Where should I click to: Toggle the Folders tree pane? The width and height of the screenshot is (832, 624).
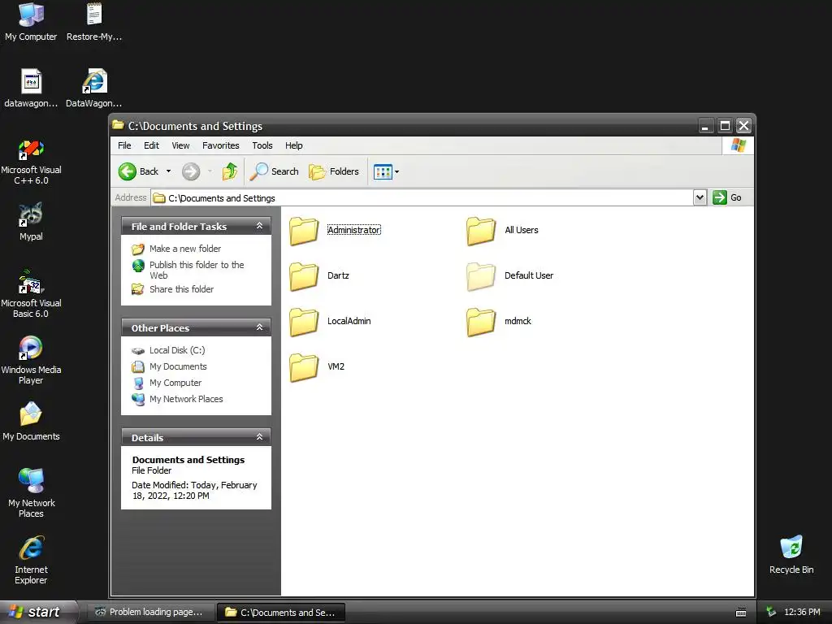(x=334, y=171)
